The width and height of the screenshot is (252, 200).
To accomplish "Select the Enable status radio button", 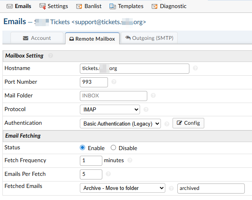I will (x=83, y=148).
